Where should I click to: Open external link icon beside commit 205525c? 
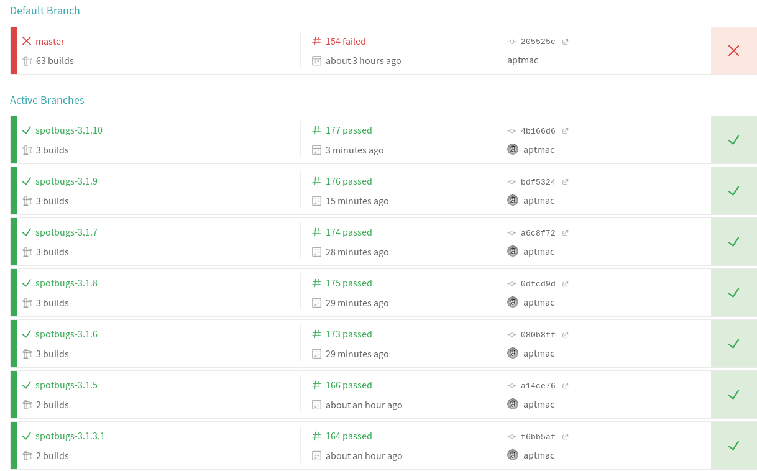coord(566,42)
